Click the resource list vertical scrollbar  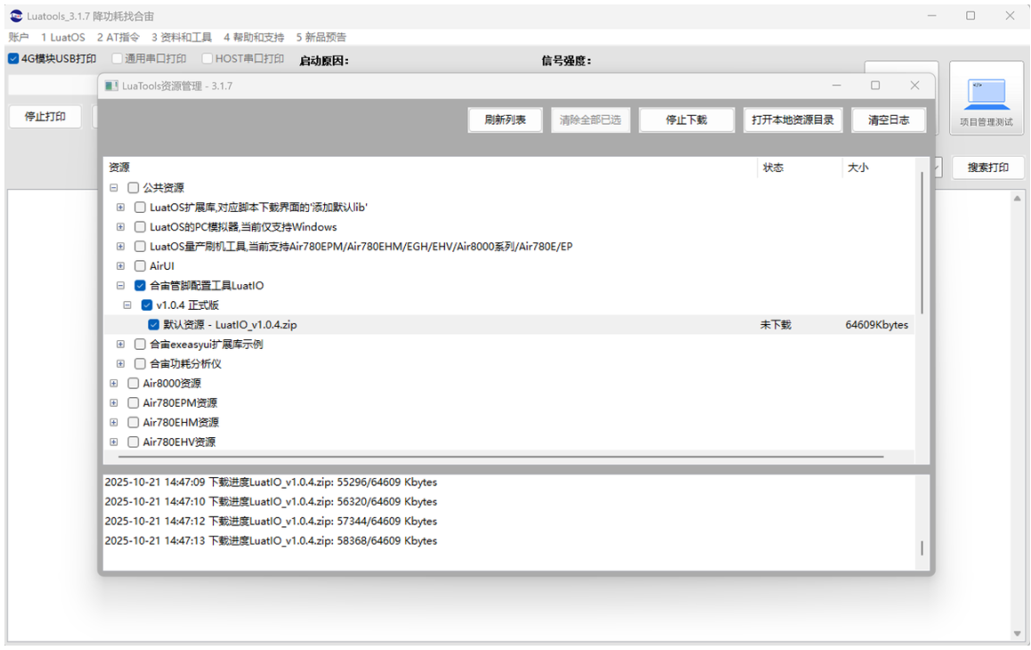pos(921,243)
